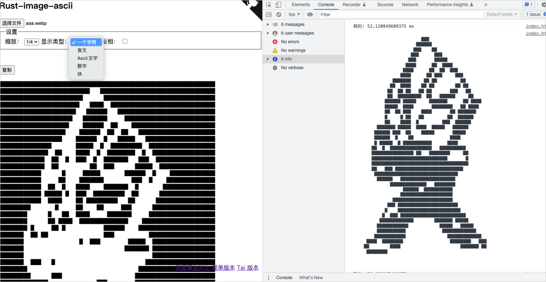The image size is (546, 282).
Task: Toggle the device toolbar icon
Action: (x=278, y=5)
